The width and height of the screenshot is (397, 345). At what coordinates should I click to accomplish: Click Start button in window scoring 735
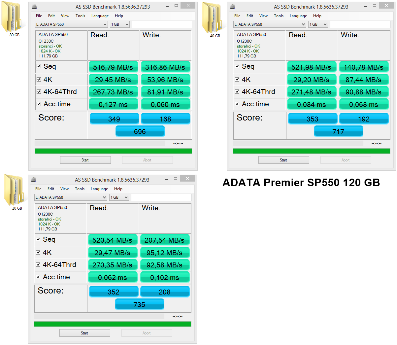pos(84,333)
